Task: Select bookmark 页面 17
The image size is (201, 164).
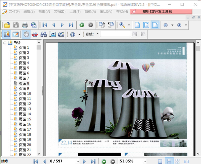Action: [25, 129]
